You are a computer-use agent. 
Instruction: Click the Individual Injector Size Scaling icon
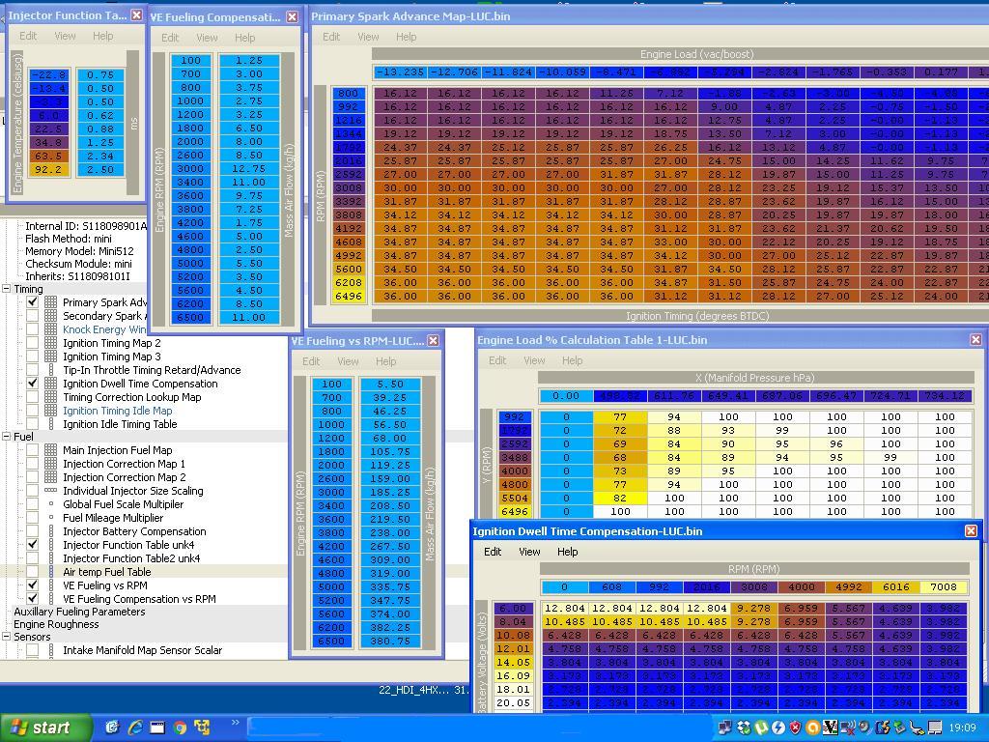[51, 491]
